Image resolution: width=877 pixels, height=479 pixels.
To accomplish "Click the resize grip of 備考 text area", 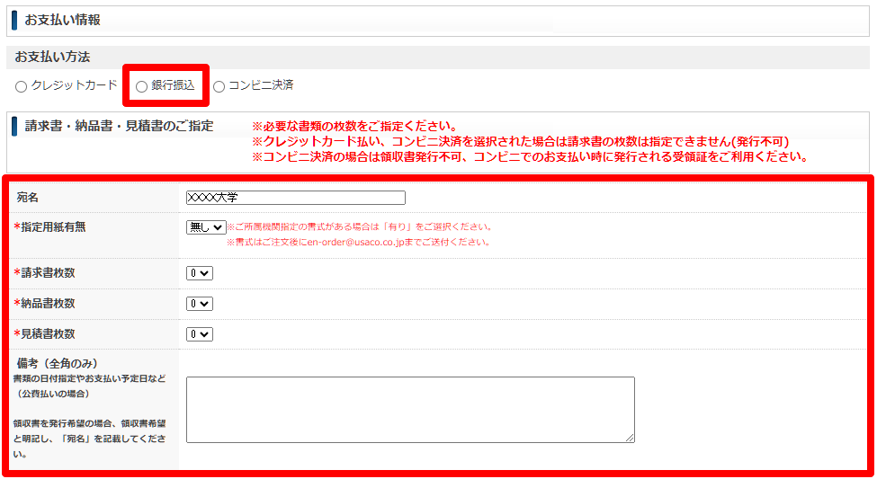I will pos(630,438).
